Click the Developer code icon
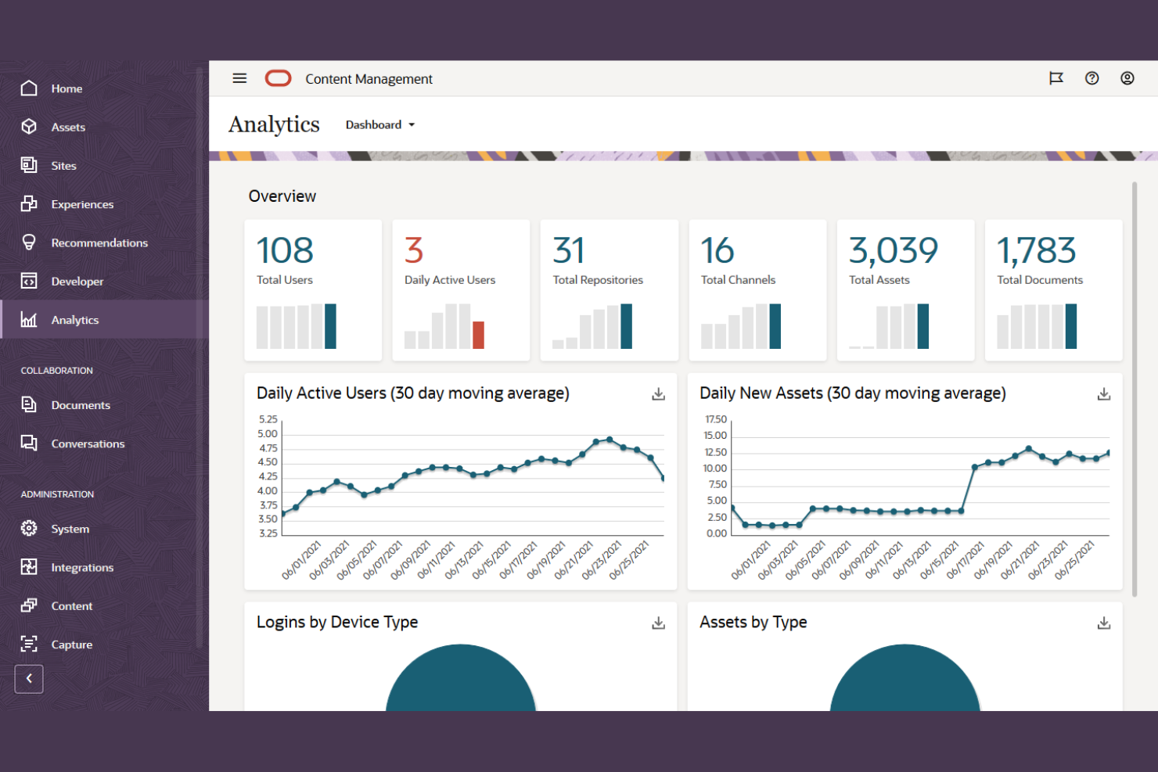Screen dimensions: 1158x772 (29, 281)
